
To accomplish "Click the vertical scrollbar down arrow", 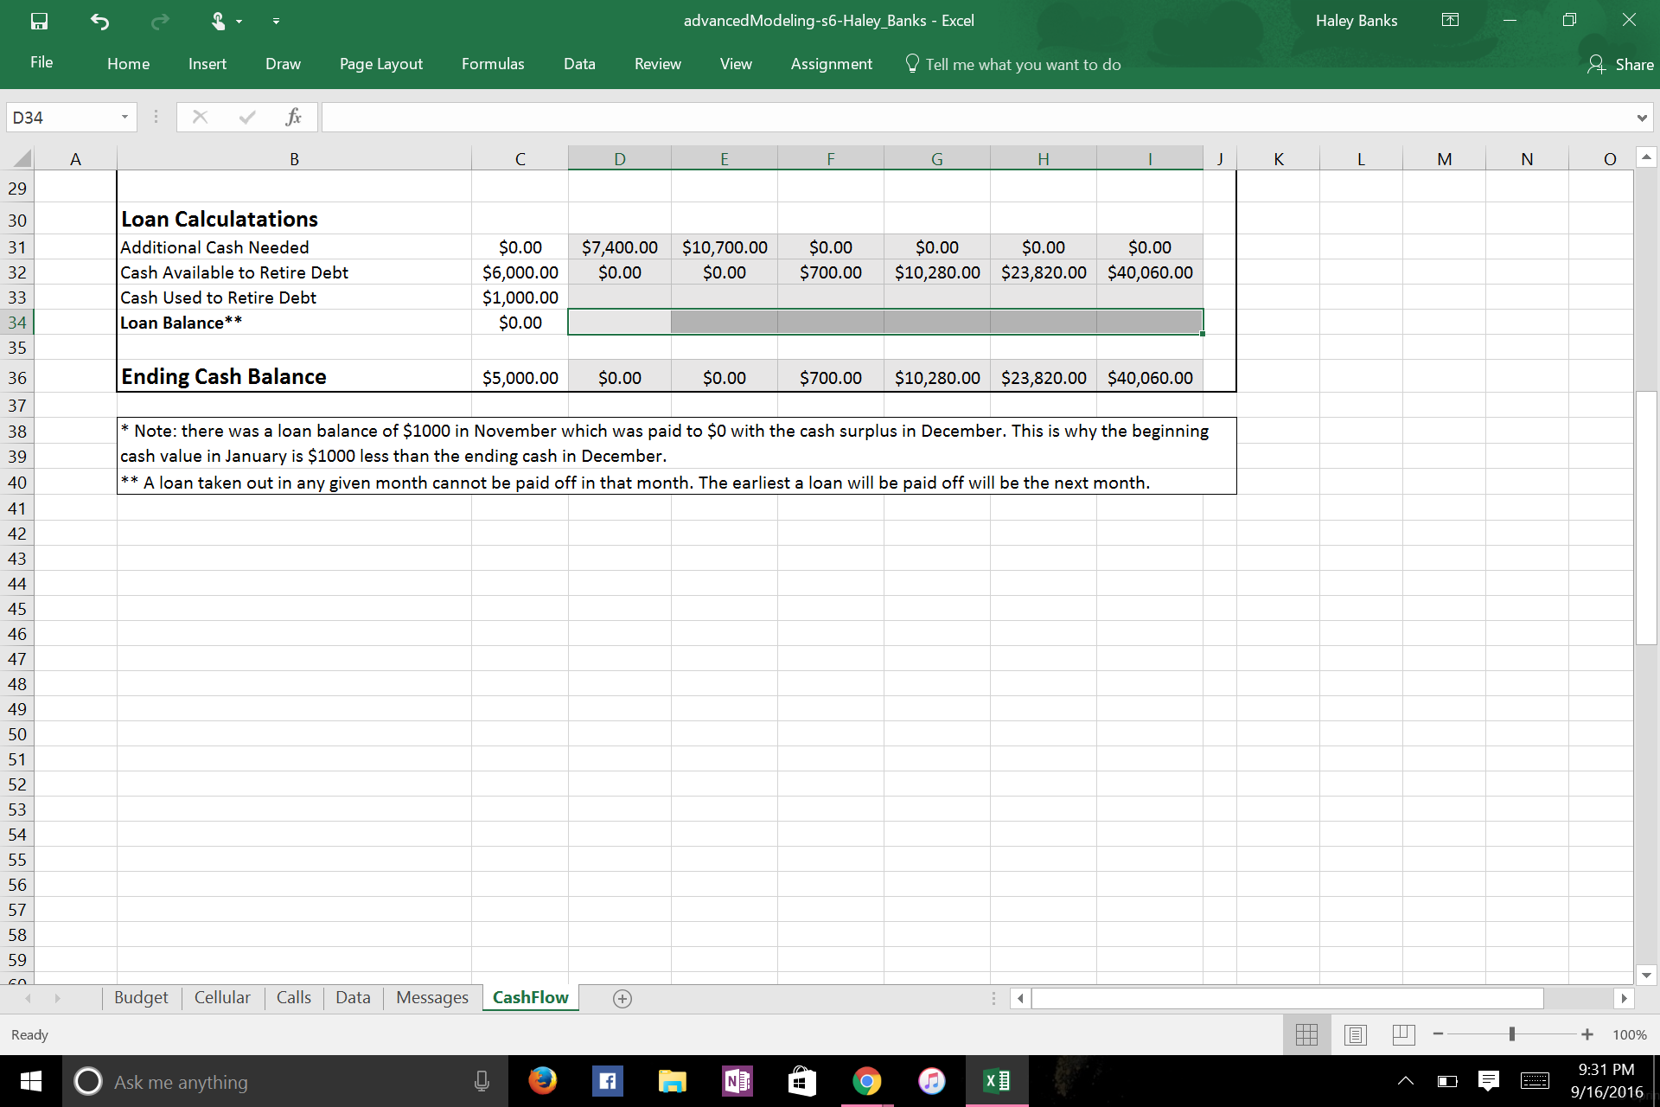I will coord(1646,975).
